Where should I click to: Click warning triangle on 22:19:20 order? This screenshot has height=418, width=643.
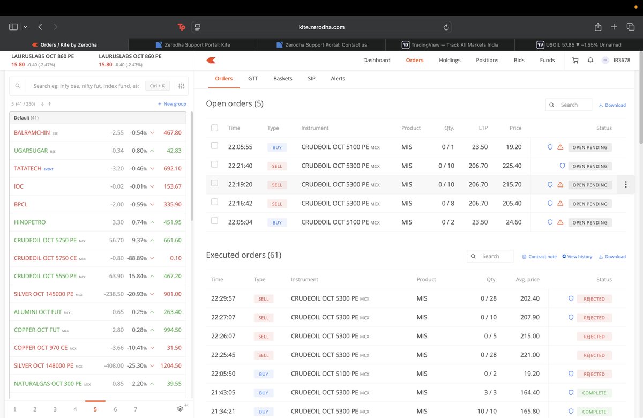pos(560,185)
